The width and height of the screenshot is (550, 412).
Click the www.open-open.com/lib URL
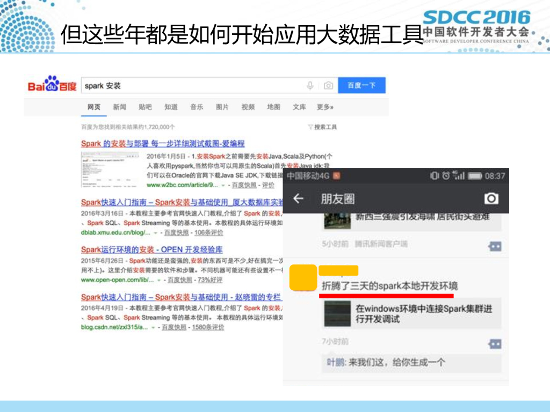pyautogui.click(x=117, y=280)
